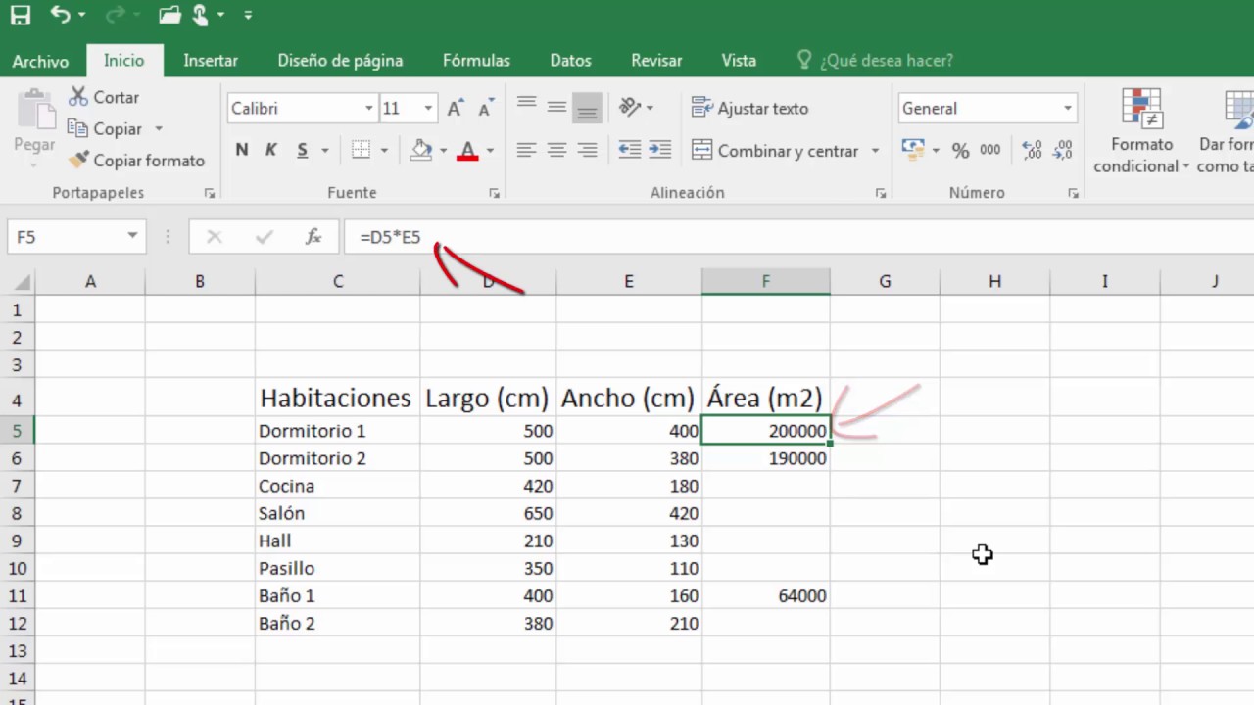Toggle underline S button

click(x=302, y=150)
